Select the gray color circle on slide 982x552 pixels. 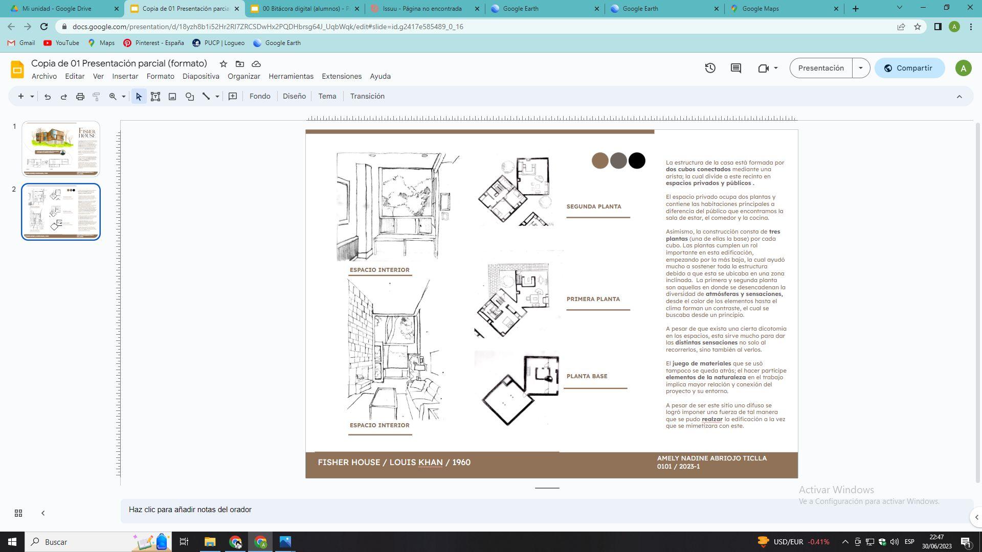click(618, 161)
